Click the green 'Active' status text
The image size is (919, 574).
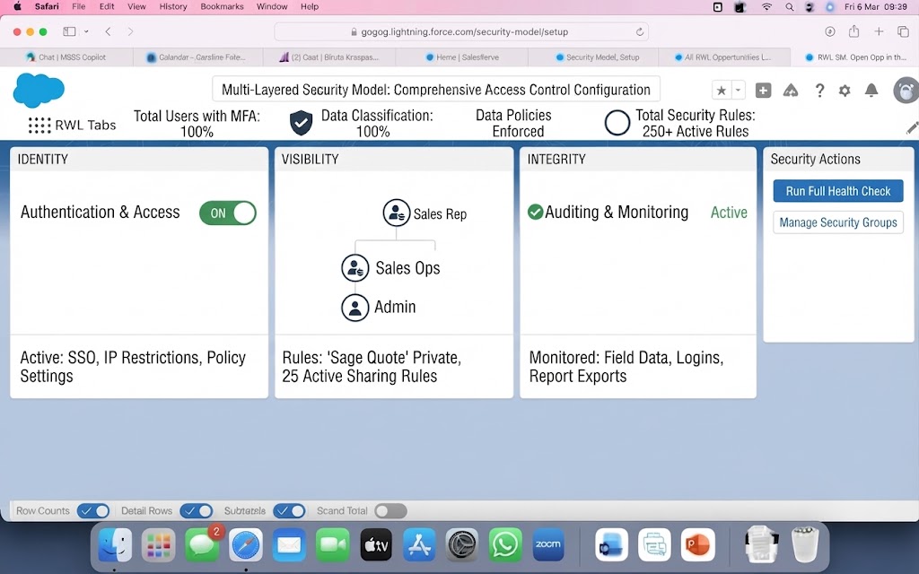[729, 212]
